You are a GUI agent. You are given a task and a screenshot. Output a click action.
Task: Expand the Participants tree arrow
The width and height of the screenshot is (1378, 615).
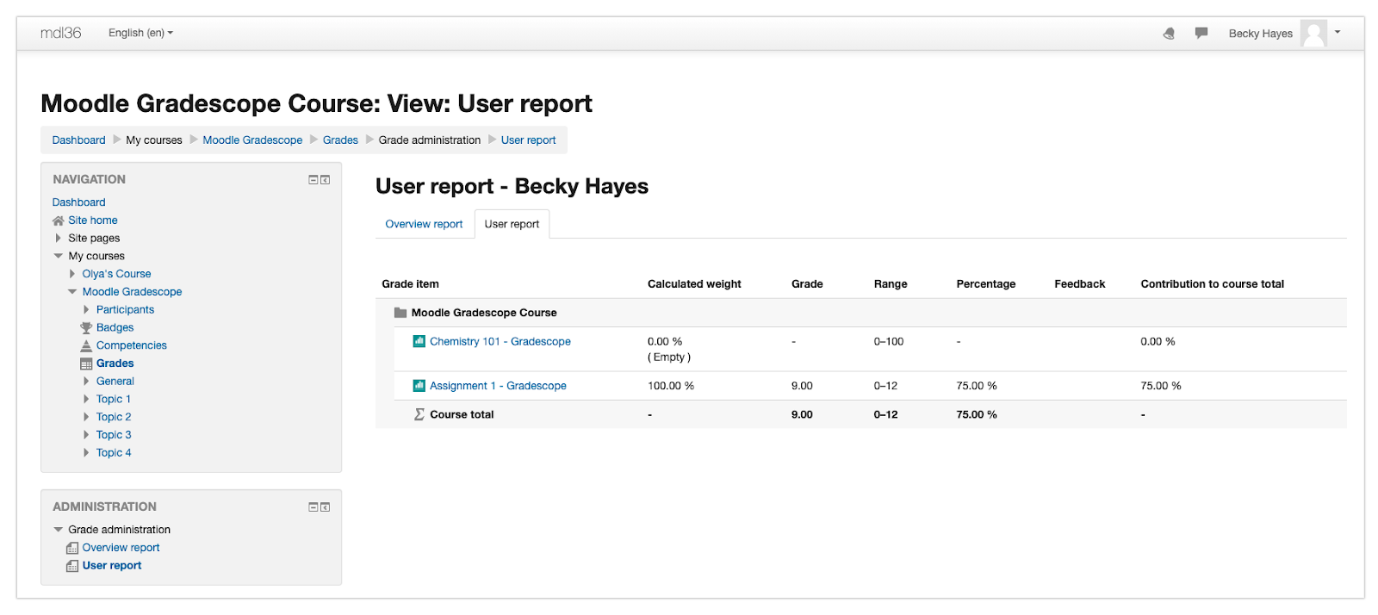pos(86,309)
